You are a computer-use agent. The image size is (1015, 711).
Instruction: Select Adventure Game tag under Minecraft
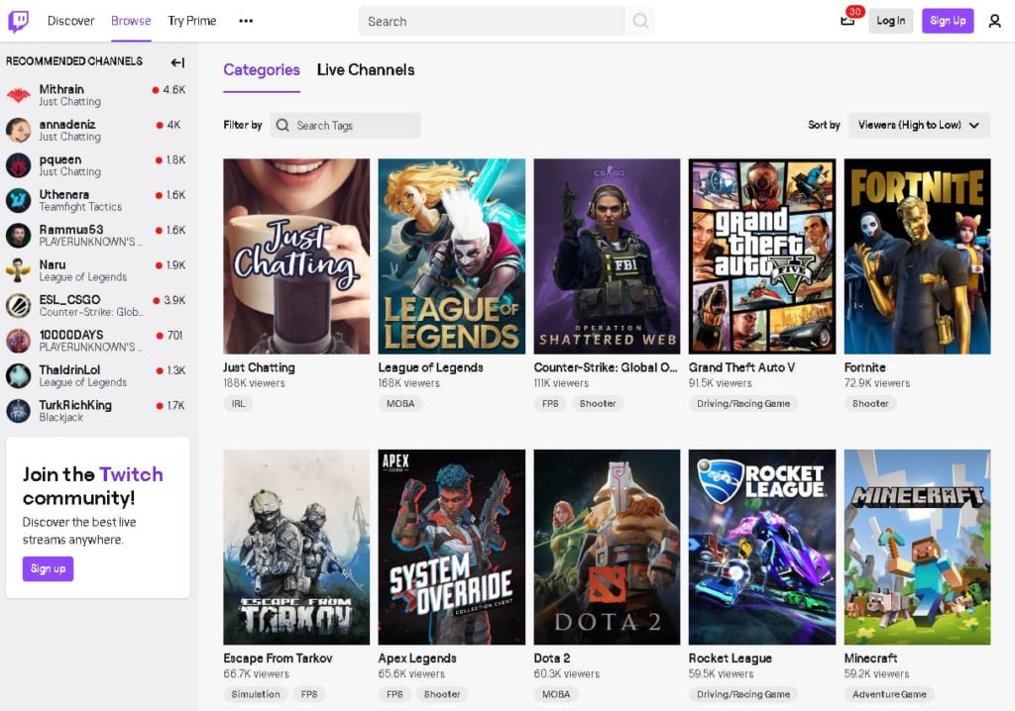889,694
